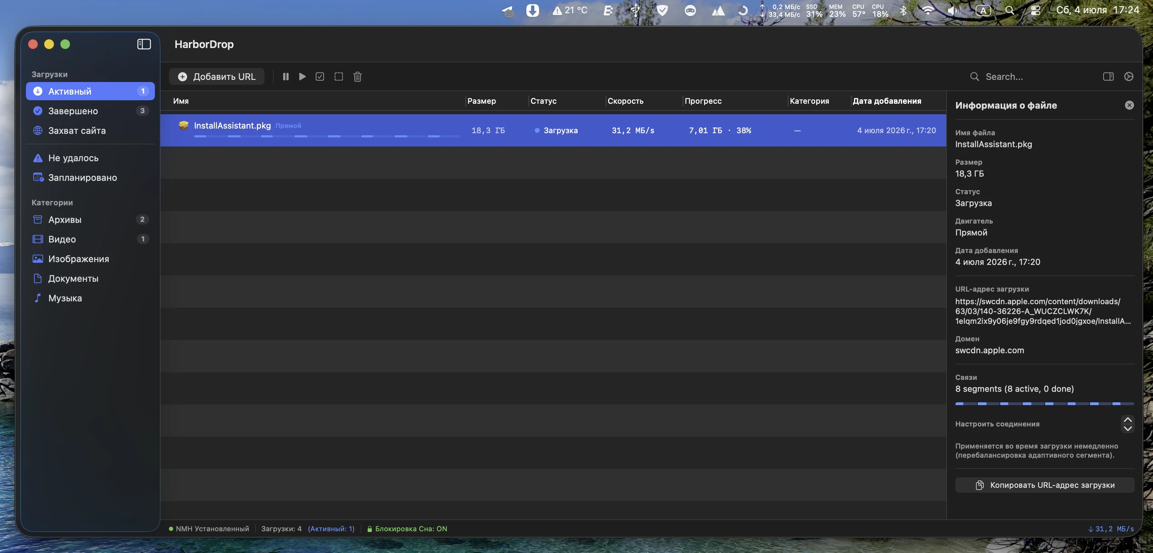Select the Архивы category
The height and width of the screenshot is (553, 1153).
(x=90, y=220)
